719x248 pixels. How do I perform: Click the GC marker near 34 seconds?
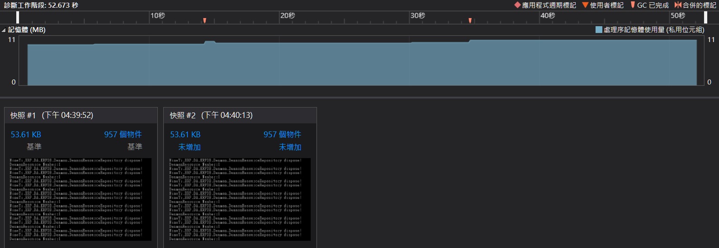pos(470,20)
